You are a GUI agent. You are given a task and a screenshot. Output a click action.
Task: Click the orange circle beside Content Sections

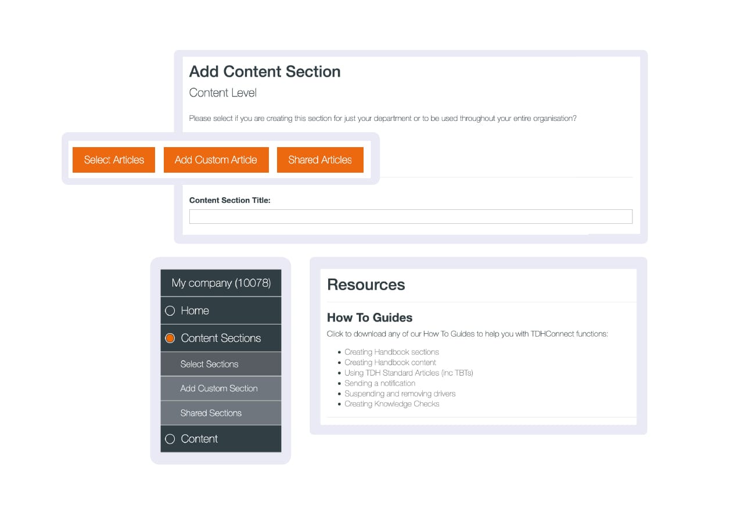[170, 338]
